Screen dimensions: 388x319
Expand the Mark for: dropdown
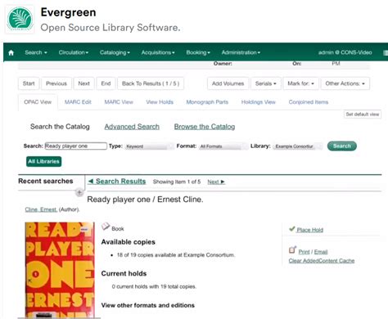click(300, 83)
